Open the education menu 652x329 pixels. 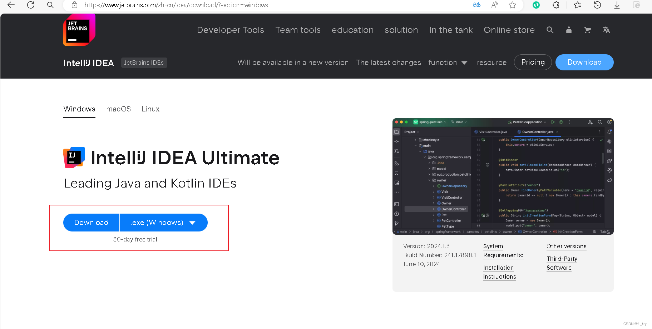tap(352, 30)
